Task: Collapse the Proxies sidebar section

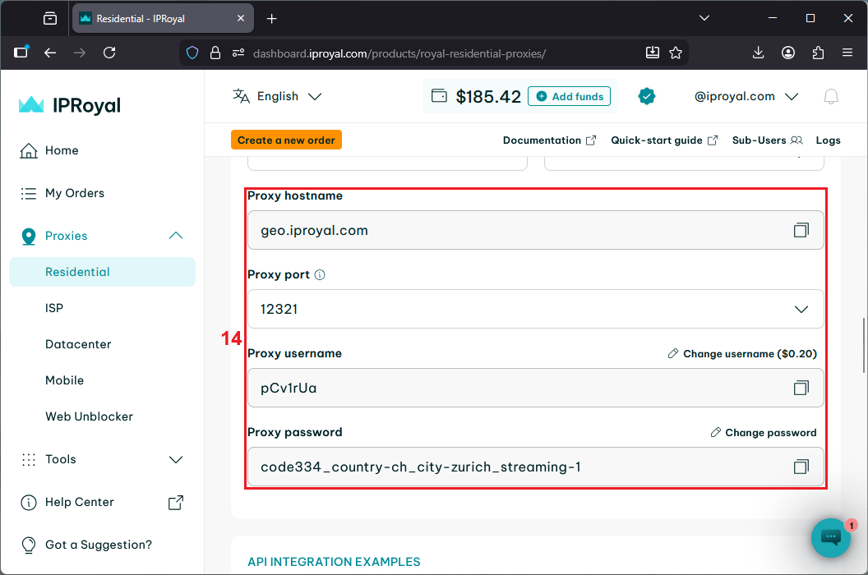Action: (175, 236)
